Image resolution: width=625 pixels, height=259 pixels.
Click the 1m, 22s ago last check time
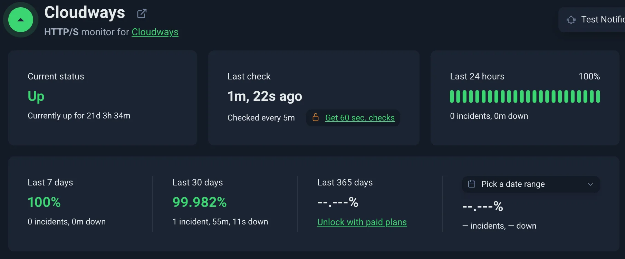point(265,96)
